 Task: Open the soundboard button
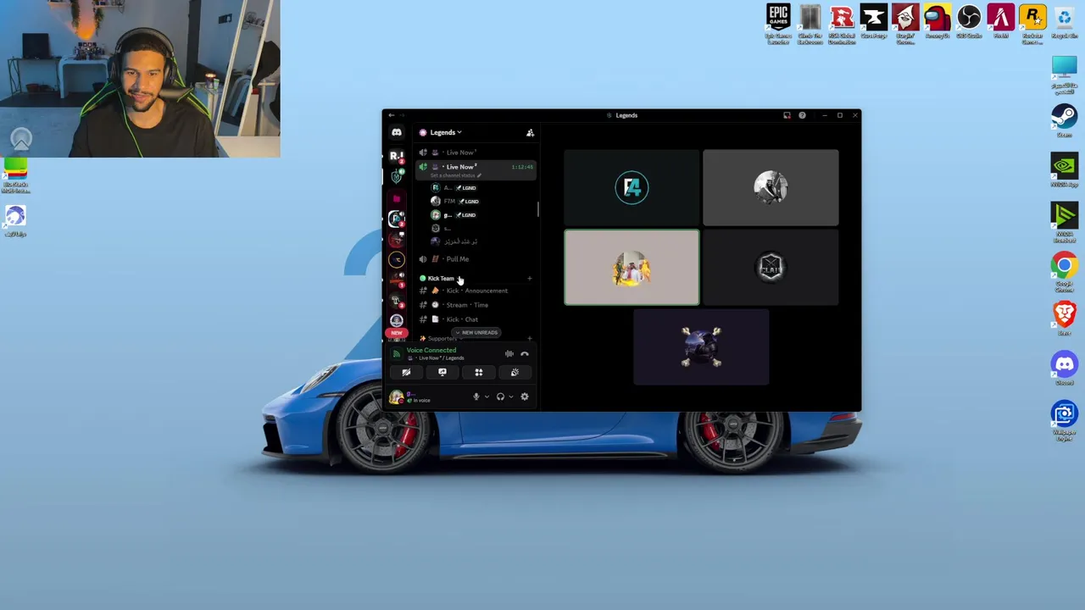tap(515, 372)
